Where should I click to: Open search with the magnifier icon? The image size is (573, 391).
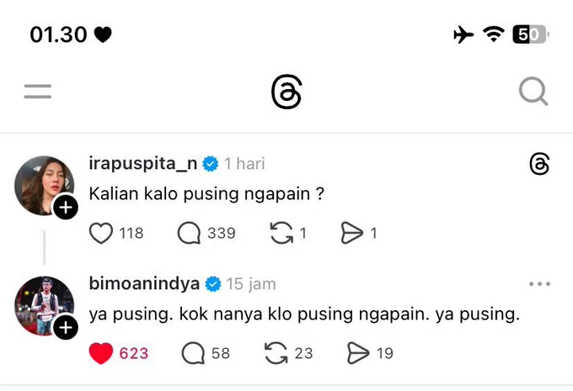coord(533,91)
